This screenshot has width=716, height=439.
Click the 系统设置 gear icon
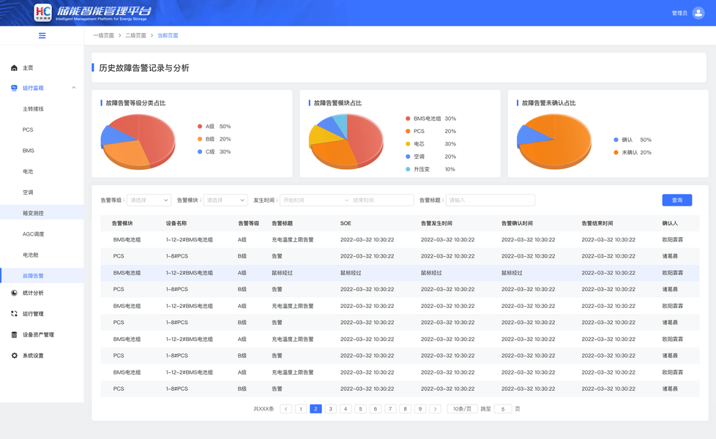(x=14, y=356)
